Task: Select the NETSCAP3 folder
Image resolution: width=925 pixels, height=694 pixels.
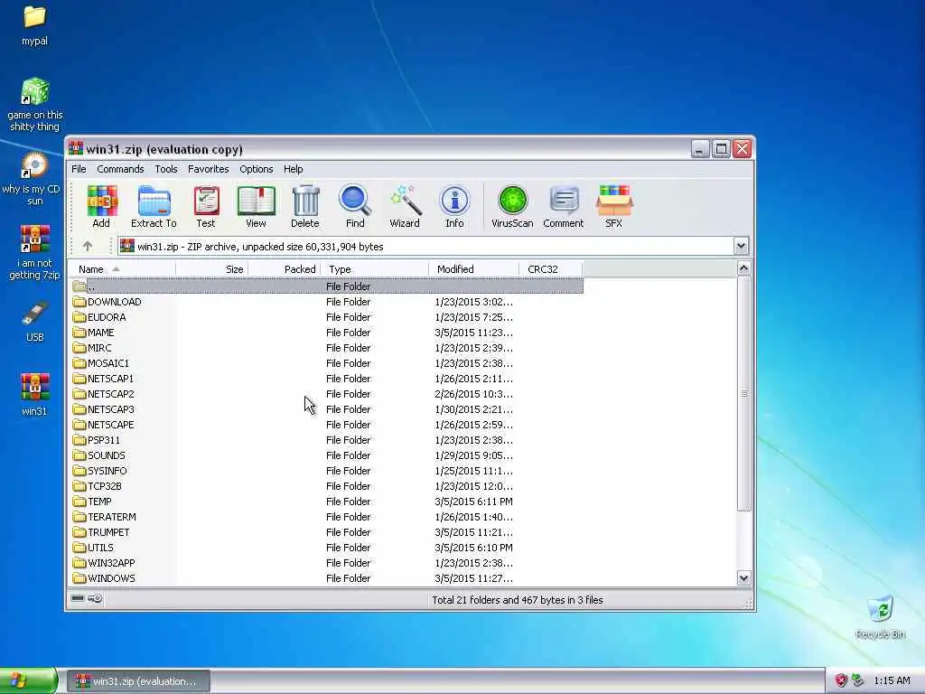Action: [x=326, y=409]
